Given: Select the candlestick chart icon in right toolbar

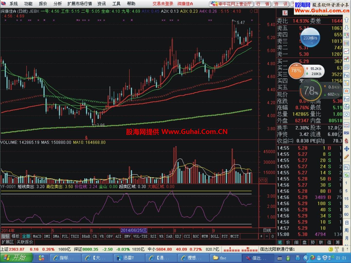Looking at the screenshot, I should pyautogui.click(x=347, y=59).
